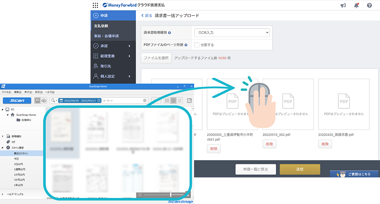Click the 原稿種別 document type icon
Image resolution: width=380 pixels, height=204 pixels.
tap(8, 136)
